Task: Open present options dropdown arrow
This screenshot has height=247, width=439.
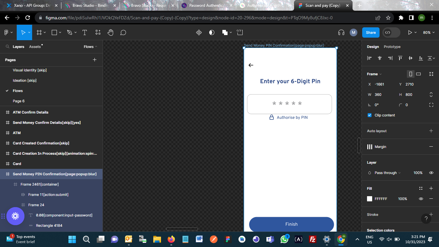Action: (x=416, y=32)
